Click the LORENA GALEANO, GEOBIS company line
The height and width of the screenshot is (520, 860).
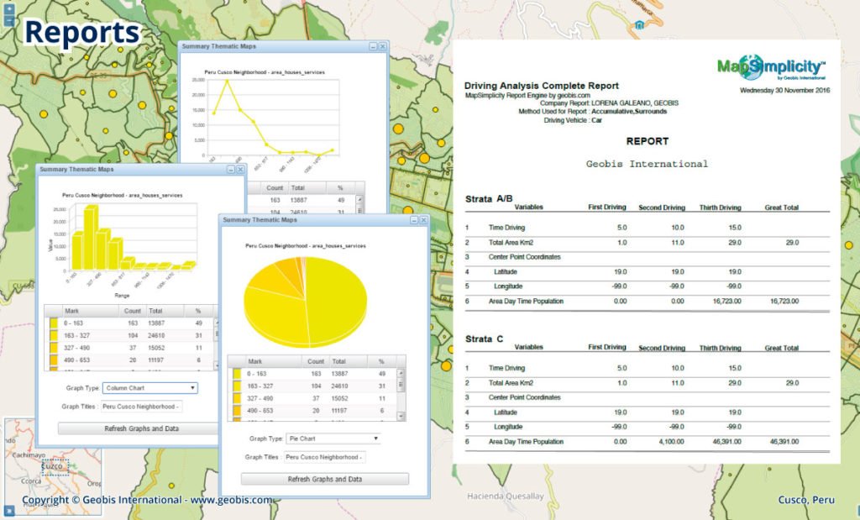[635, 103]
